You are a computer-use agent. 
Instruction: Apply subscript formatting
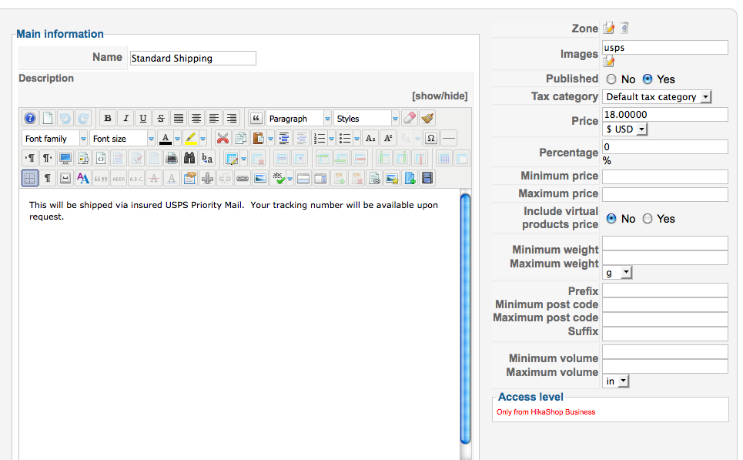pyautogui.click(x=370, y=139)
